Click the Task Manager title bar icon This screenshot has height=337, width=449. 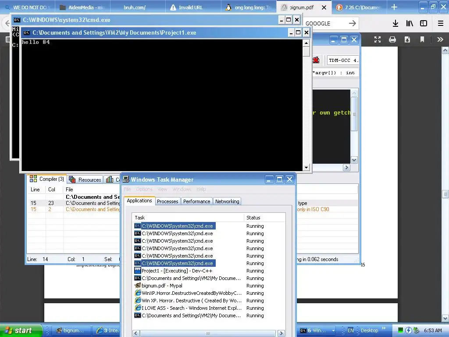pos(126,179)
